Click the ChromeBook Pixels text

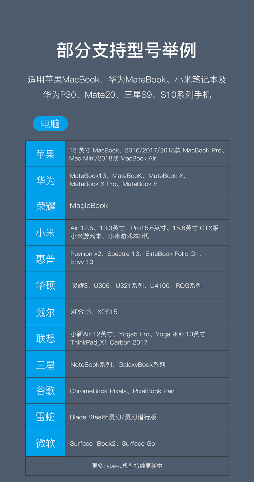[122, 391]
